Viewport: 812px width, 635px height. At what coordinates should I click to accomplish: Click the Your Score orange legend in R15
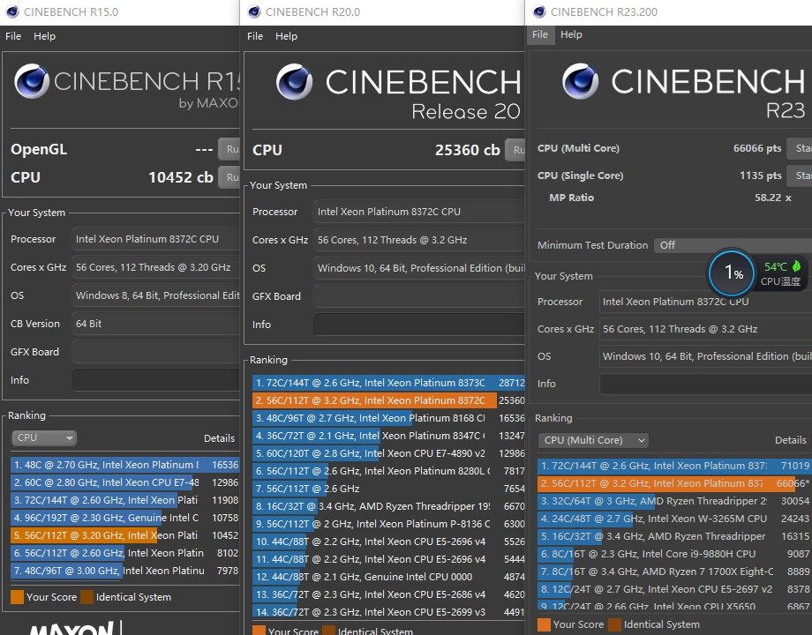point(17,597)
